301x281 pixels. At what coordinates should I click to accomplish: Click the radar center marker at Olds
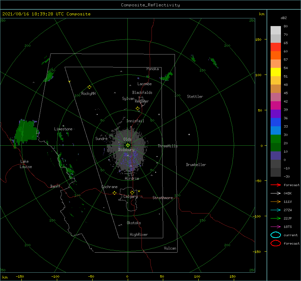click(128, 145)
